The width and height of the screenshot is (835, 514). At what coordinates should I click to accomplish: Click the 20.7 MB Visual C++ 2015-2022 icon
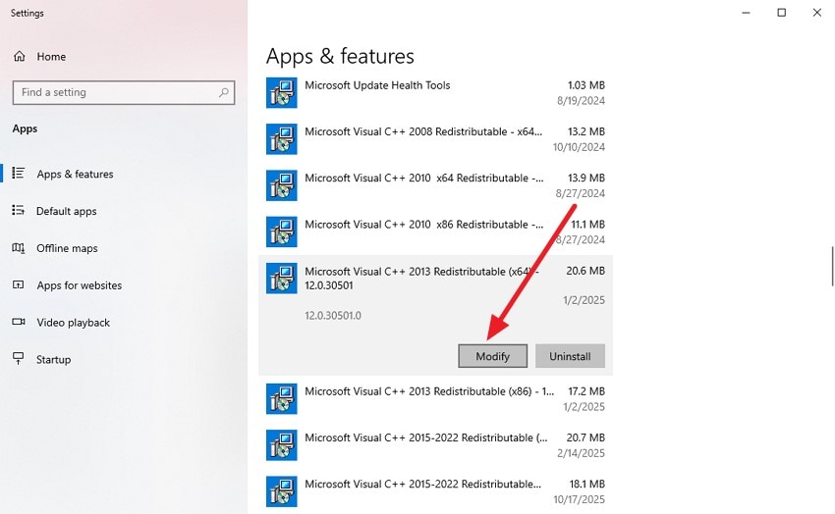click(282, 445)
